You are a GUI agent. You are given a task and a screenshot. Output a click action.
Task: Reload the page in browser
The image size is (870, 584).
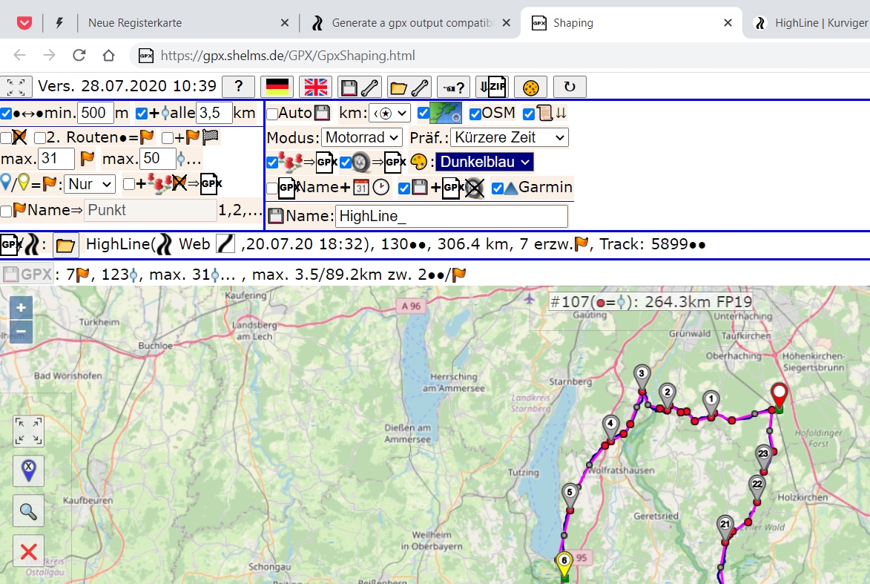coord(79,55)
